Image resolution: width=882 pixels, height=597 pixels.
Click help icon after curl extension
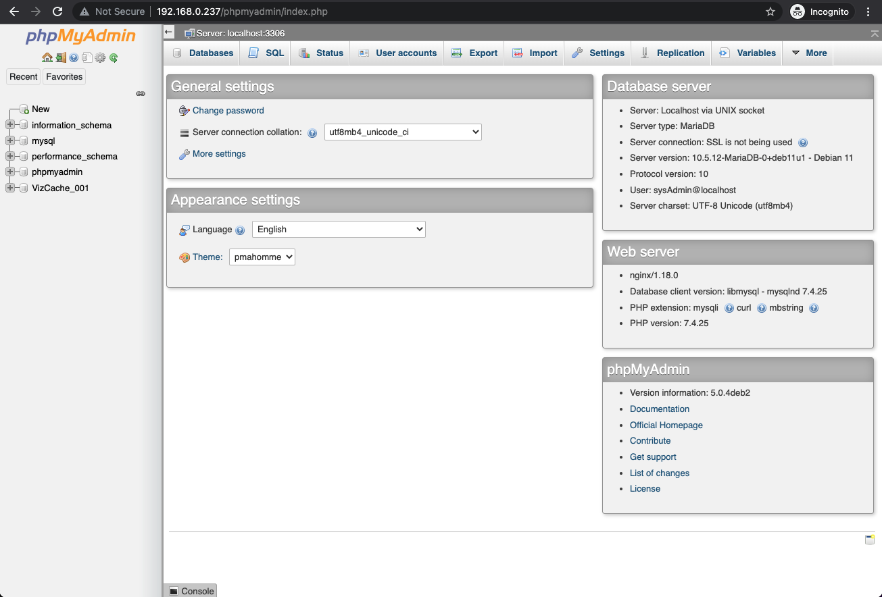pyautogui.click(x=762, y=309)
